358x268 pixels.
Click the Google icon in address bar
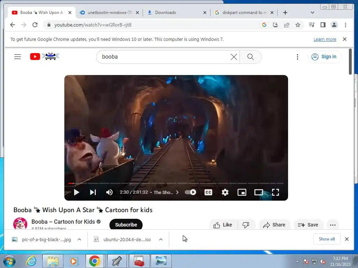[x=264, y=25]
